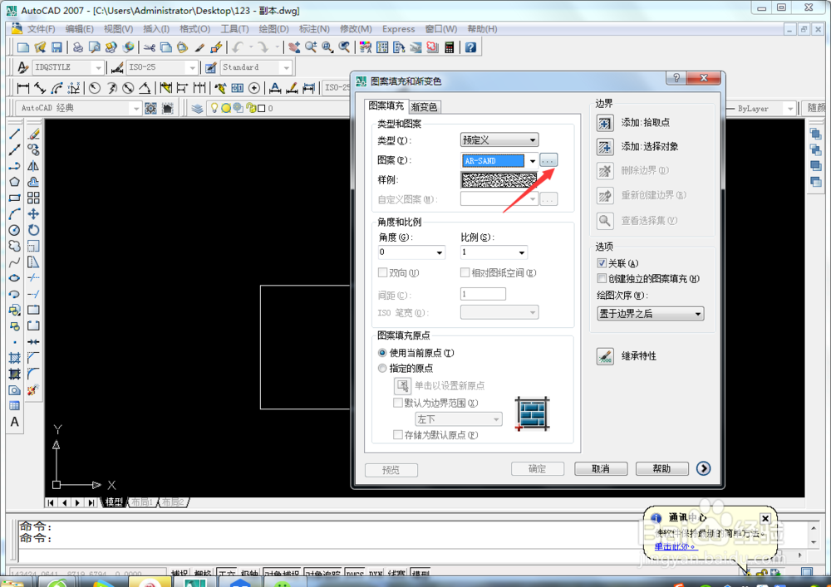The width and height of the screenshot is (831, 587).
Task: Toggle the Associative (关联) checkbox
Action: pos(602,263)
